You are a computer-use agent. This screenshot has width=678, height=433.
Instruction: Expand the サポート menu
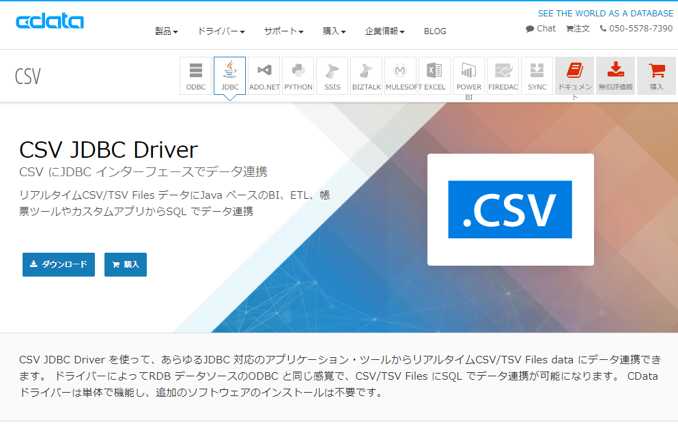pos(283,31)
